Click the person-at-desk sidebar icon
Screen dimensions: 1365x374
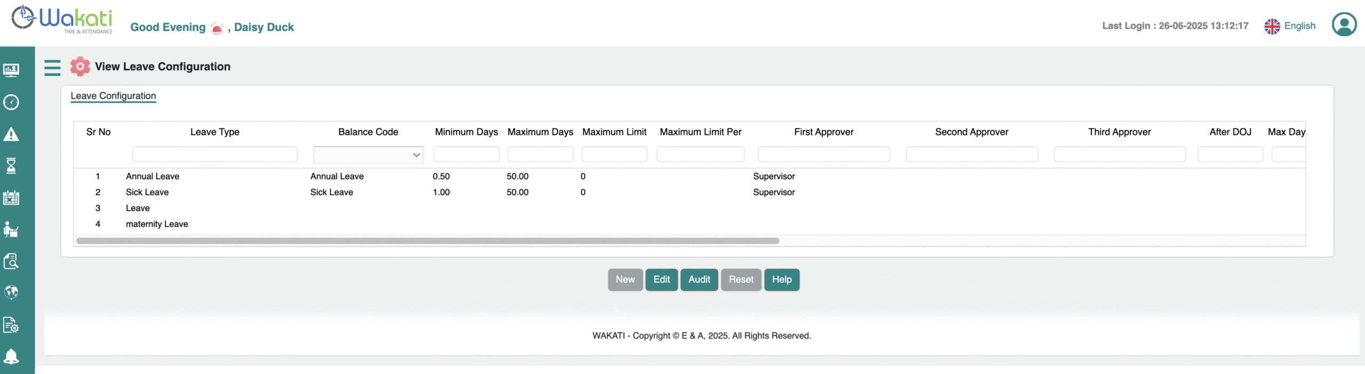point(11,230)
